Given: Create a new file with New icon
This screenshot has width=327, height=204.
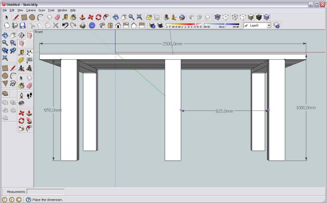Looking at the screenshot, I should pyautogui.click(x=7, y=26).
